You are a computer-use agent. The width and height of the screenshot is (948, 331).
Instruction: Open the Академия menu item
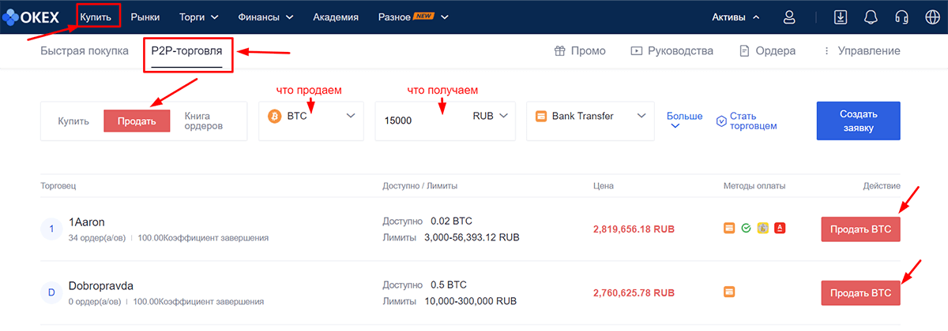point(336,17)
